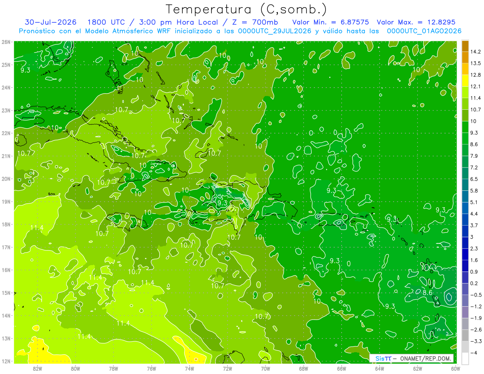Click the "80W" longitude axis label

pos(75,369)
